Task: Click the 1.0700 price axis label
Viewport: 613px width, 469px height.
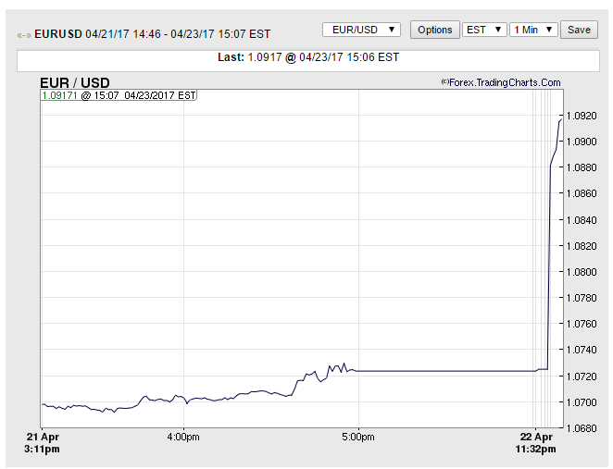Action: click(582, 402)
